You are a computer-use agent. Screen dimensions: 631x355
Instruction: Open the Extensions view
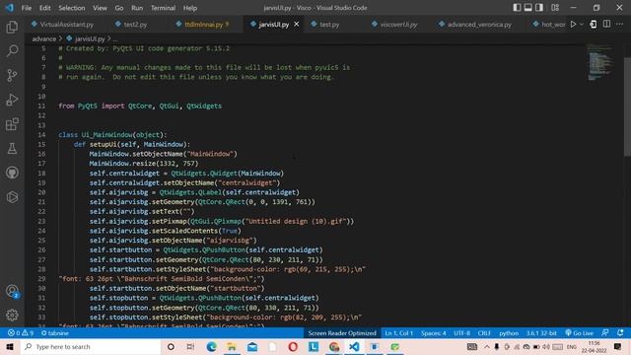click(x=12, y=124)
